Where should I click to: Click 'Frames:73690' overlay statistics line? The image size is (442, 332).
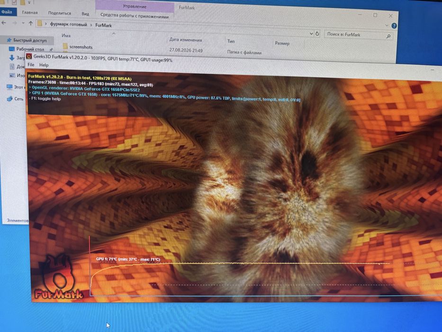click(x=91, y=83)
